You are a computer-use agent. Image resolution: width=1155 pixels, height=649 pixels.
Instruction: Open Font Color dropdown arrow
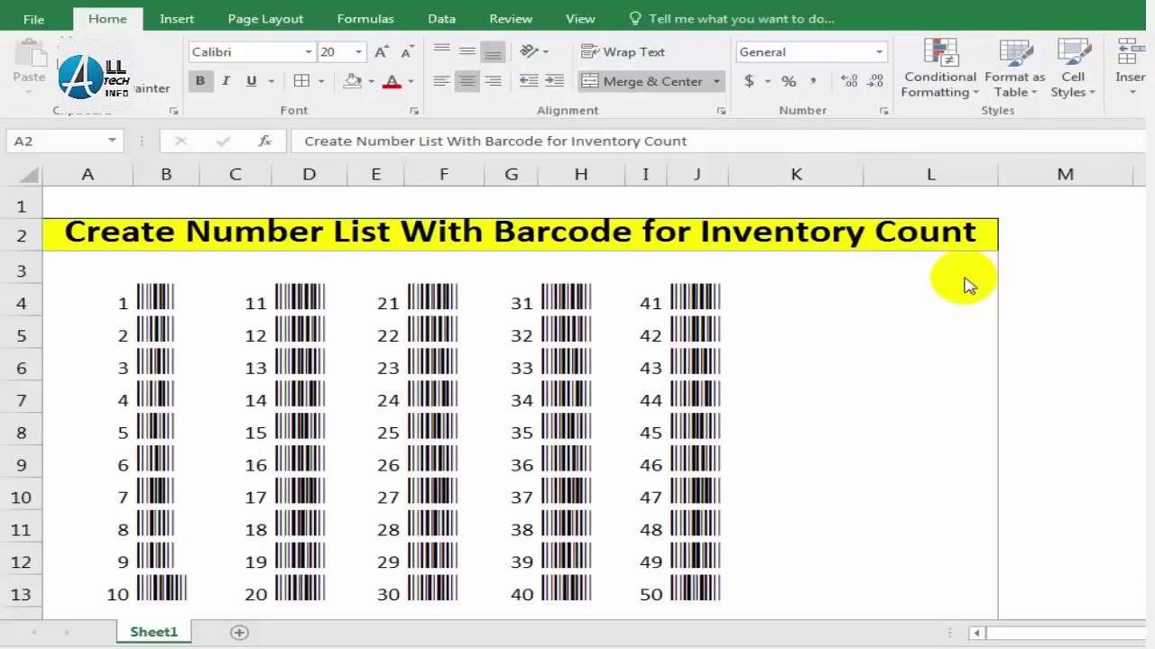tap(411, 81)
